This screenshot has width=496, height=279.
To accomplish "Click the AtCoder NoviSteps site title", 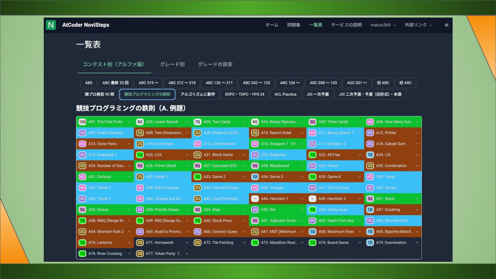I will [x=86, y=25].
